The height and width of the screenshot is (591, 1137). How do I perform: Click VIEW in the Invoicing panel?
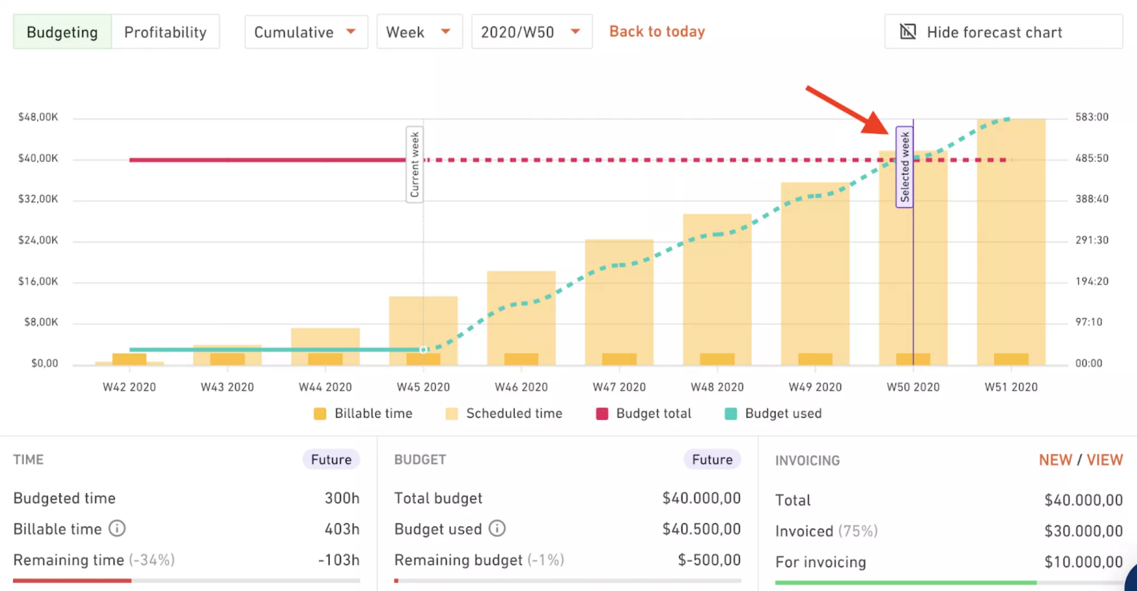coord(1104,460)
